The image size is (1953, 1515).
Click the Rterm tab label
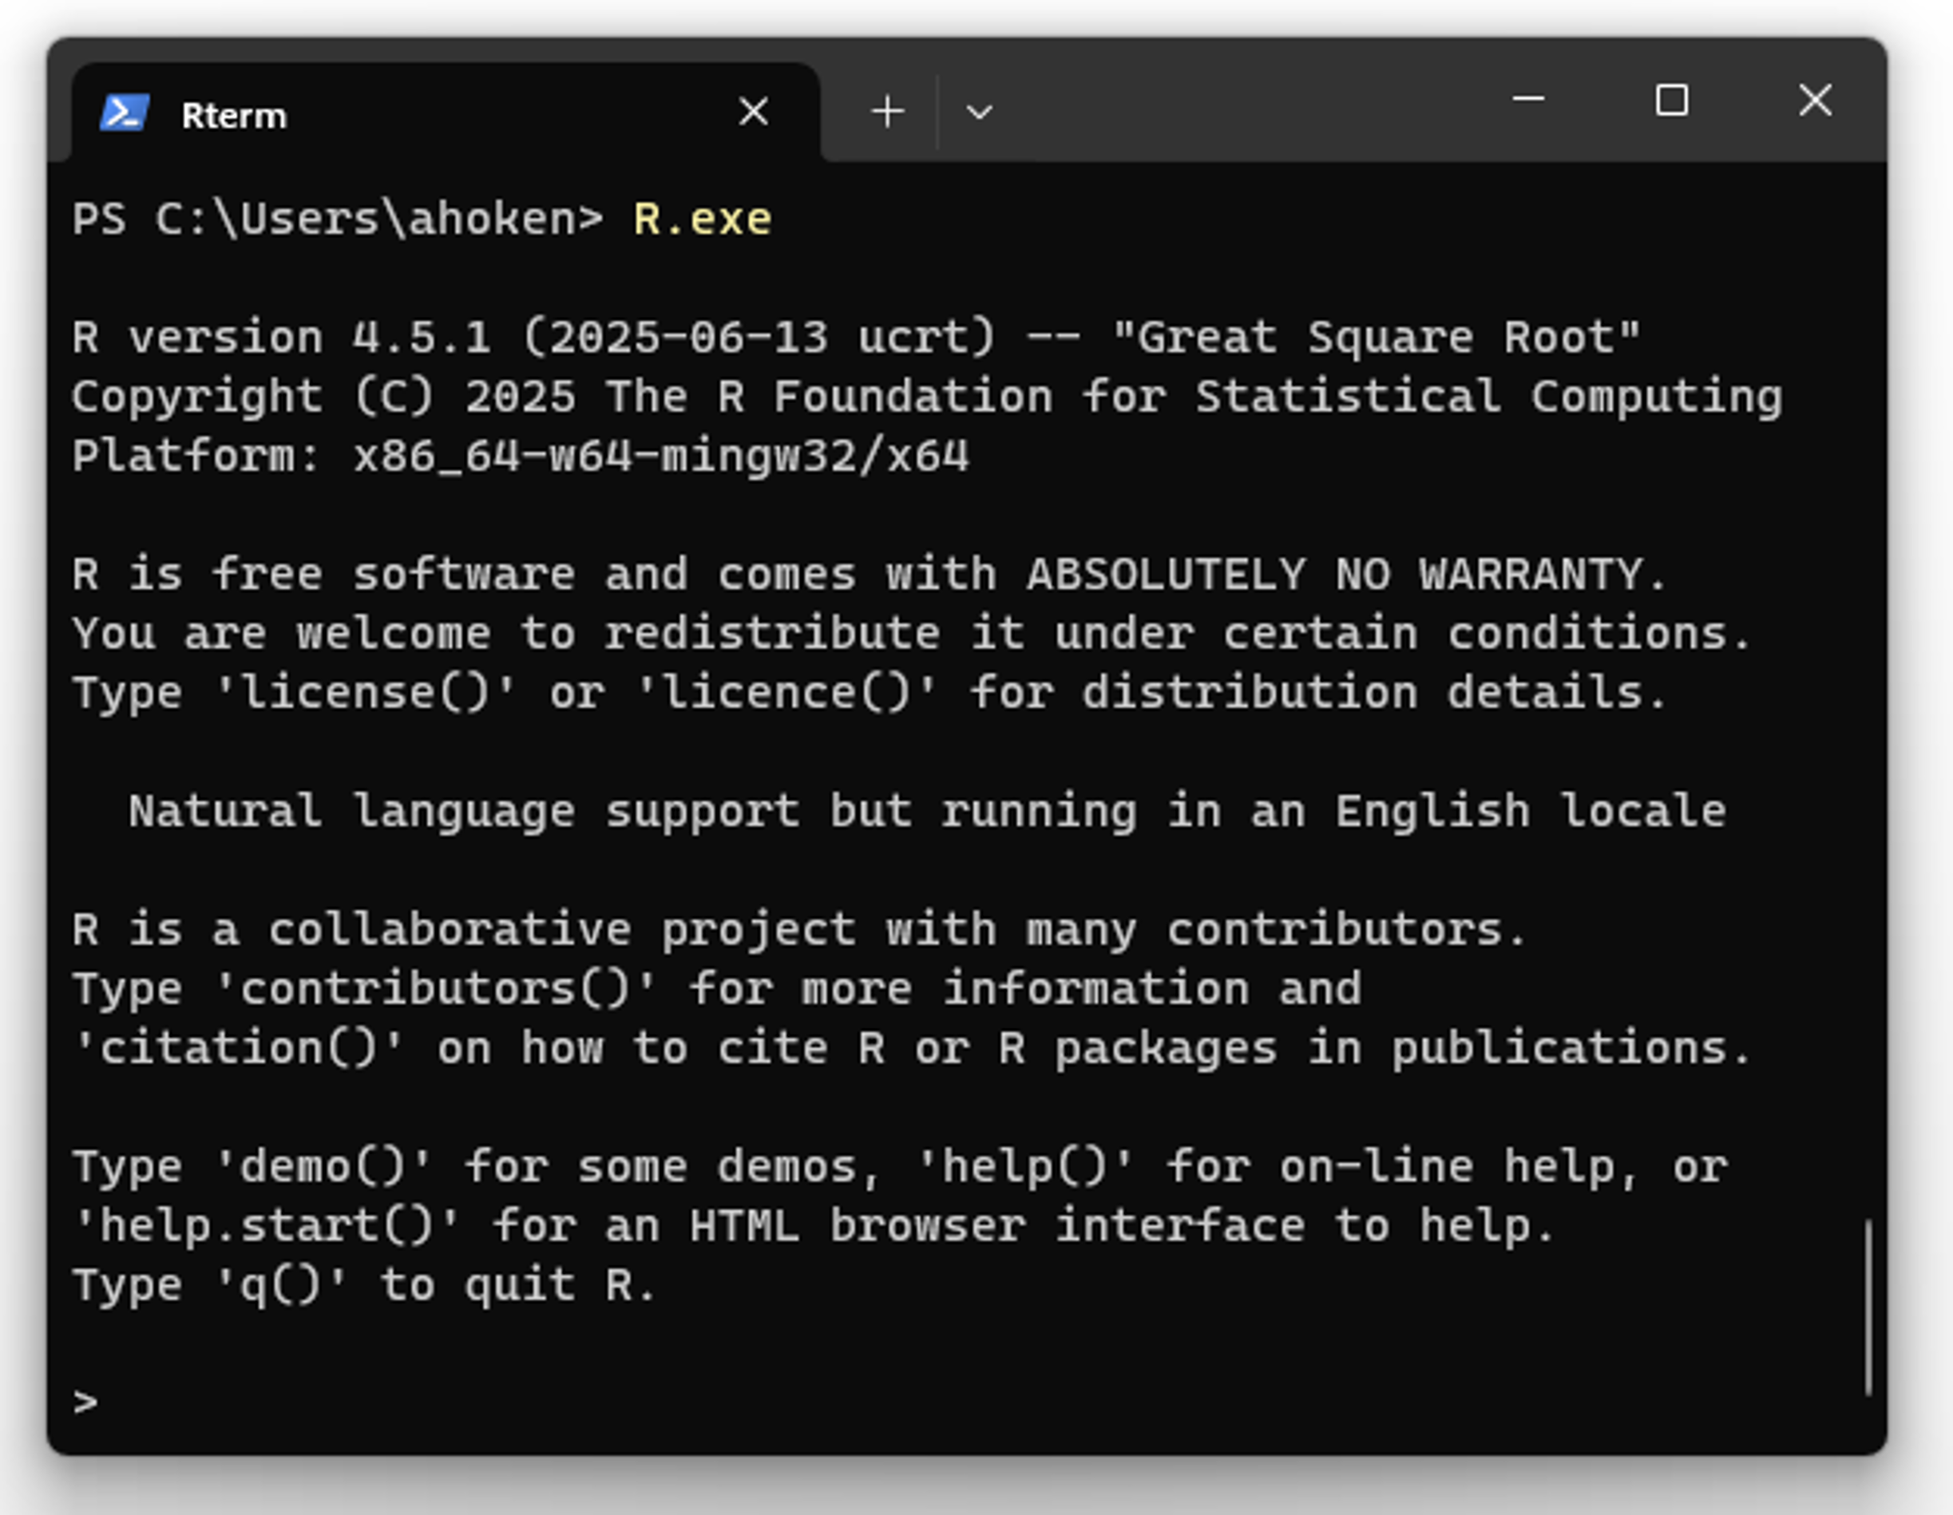[234, 113]
